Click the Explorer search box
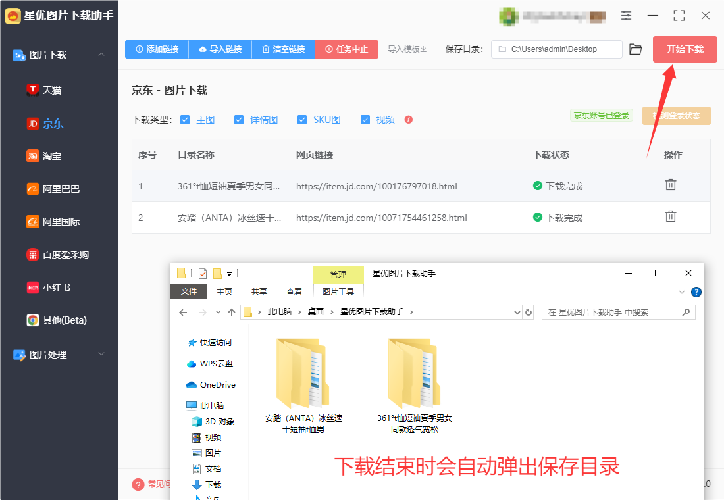 coord(619,312)
